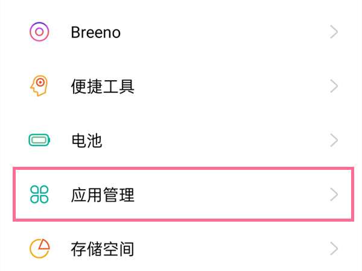
Task: Tap the green battery icon
Action: [x=39, y=141]
